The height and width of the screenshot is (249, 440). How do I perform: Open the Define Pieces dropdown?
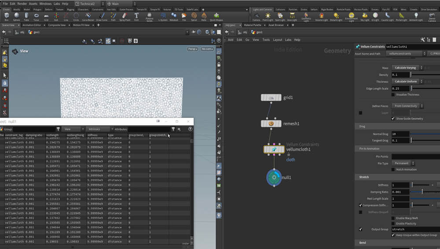click(x=407, y=106)
